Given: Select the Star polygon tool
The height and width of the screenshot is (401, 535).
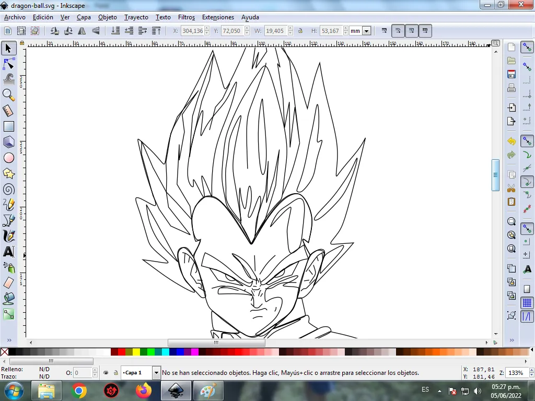Looking at the screenshot, I should pyautogui.click(x=8, y=173).
